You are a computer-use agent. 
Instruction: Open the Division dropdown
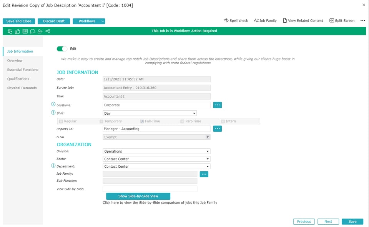point(208,152)
